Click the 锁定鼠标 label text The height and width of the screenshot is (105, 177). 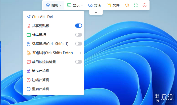[39, 35]
